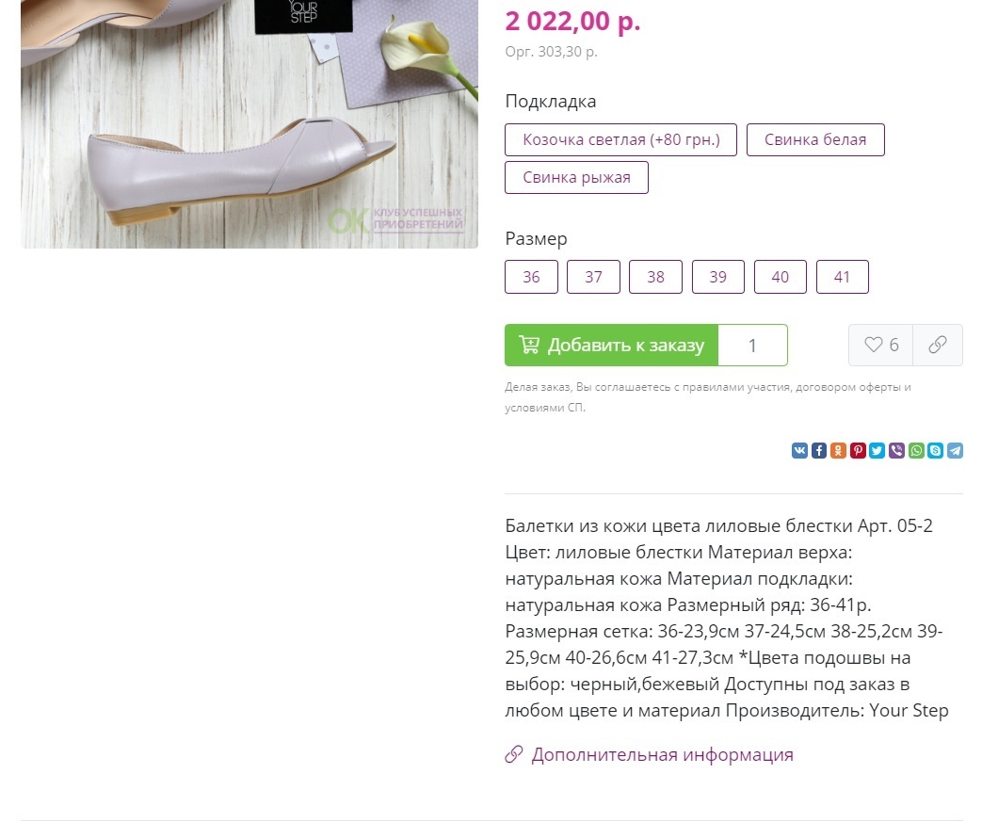
Task: Share on Twitter icon
Action: [x=877, y=450]
